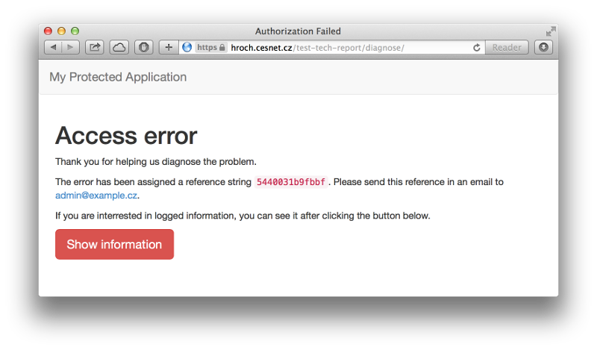Click the URL address field
597x350 pixels.
(332, 48)
